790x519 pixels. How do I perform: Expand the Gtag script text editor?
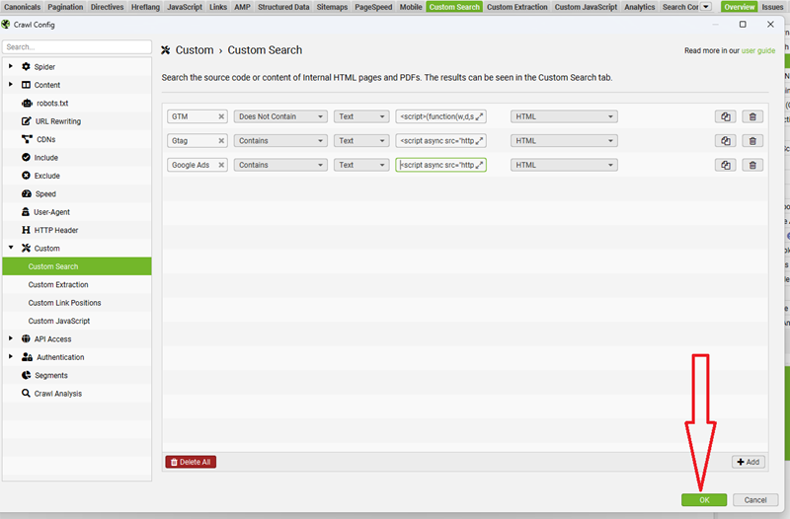click(x=479, y=140)
